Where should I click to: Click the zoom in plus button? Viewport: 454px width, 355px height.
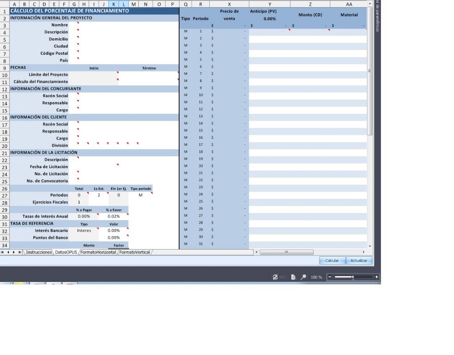[376, 277]
